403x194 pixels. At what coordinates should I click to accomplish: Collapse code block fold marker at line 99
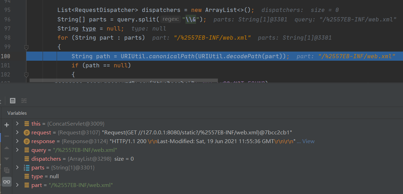[x=26, y=47]
